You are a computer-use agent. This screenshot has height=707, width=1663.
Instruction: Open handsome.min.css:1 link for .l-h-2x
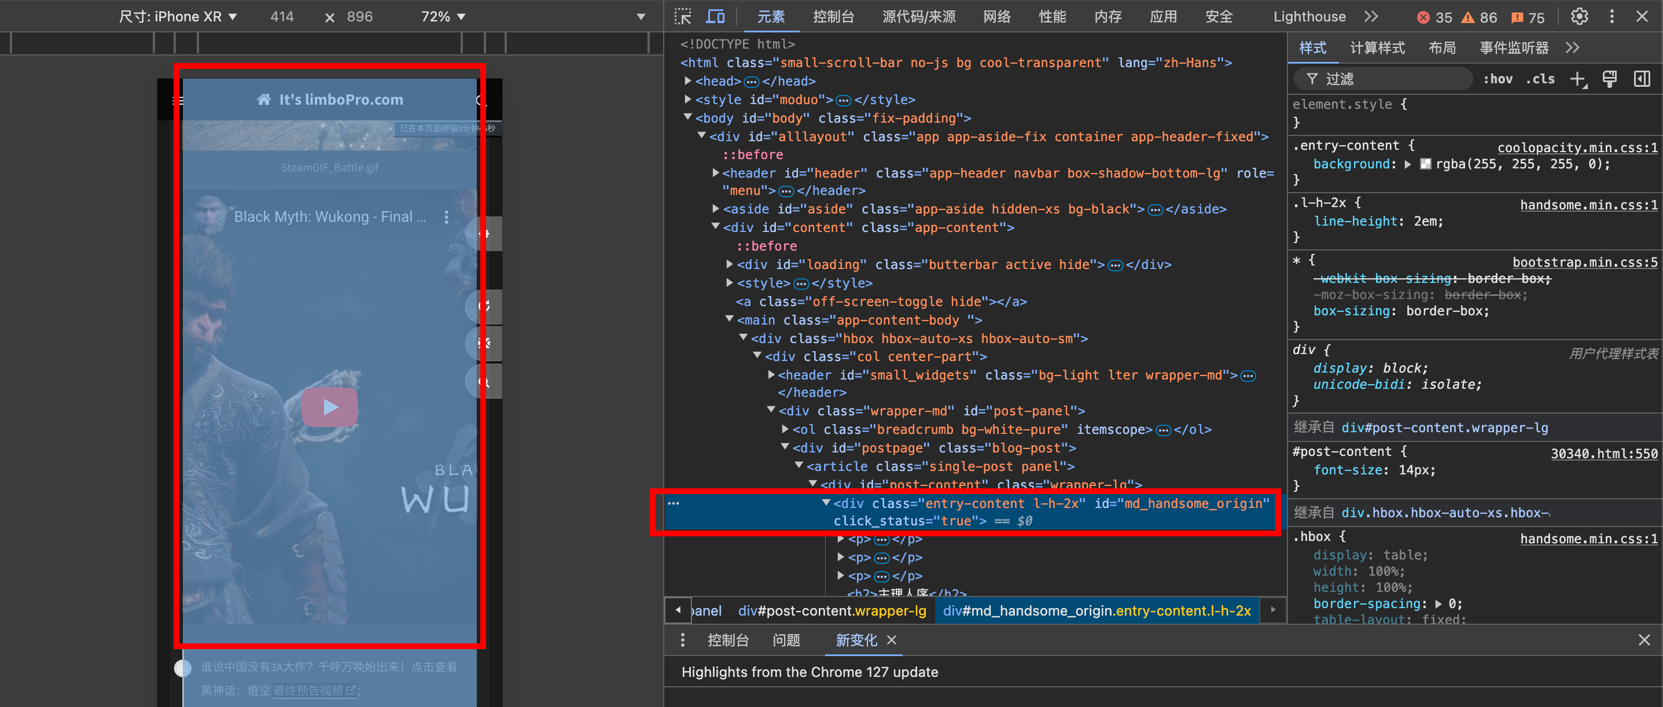(x=1589, y=205)
